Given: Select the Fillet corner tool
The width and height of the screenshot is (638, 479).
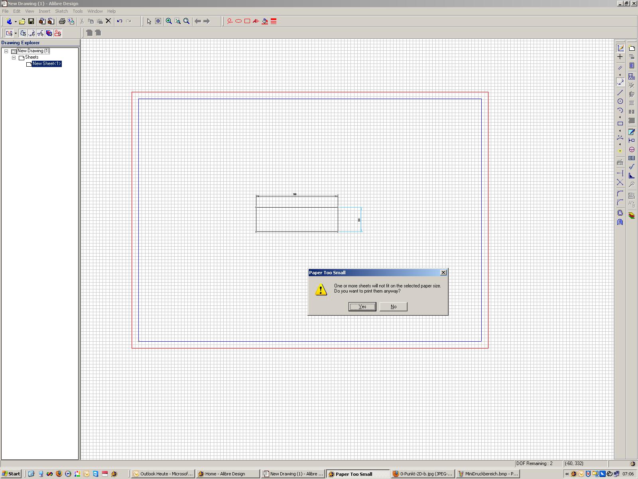Looking at the screenshot, I should pyautogui.click(x=620, y=194).
